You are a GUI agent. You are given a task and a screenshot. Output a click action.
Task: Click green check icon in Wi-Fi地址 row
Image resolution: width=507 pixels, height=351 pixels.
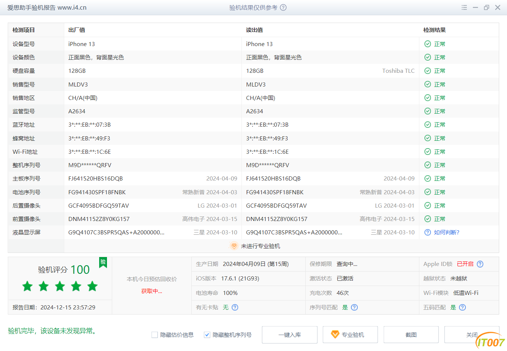point(428,152)
